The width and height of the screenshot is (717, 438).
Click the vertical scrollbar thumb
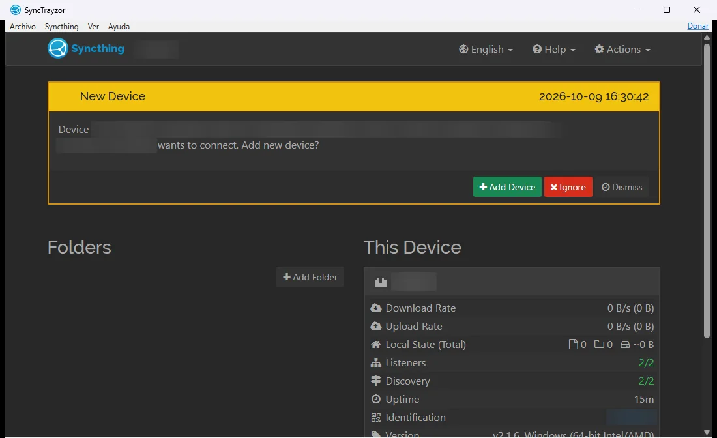coord(707,190)
